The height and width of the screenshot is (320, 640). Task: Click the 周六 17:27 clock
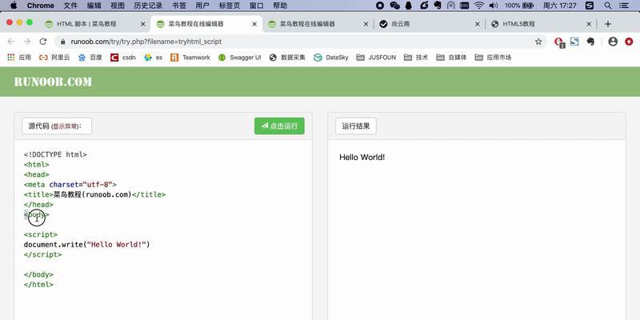click(559, 6)
